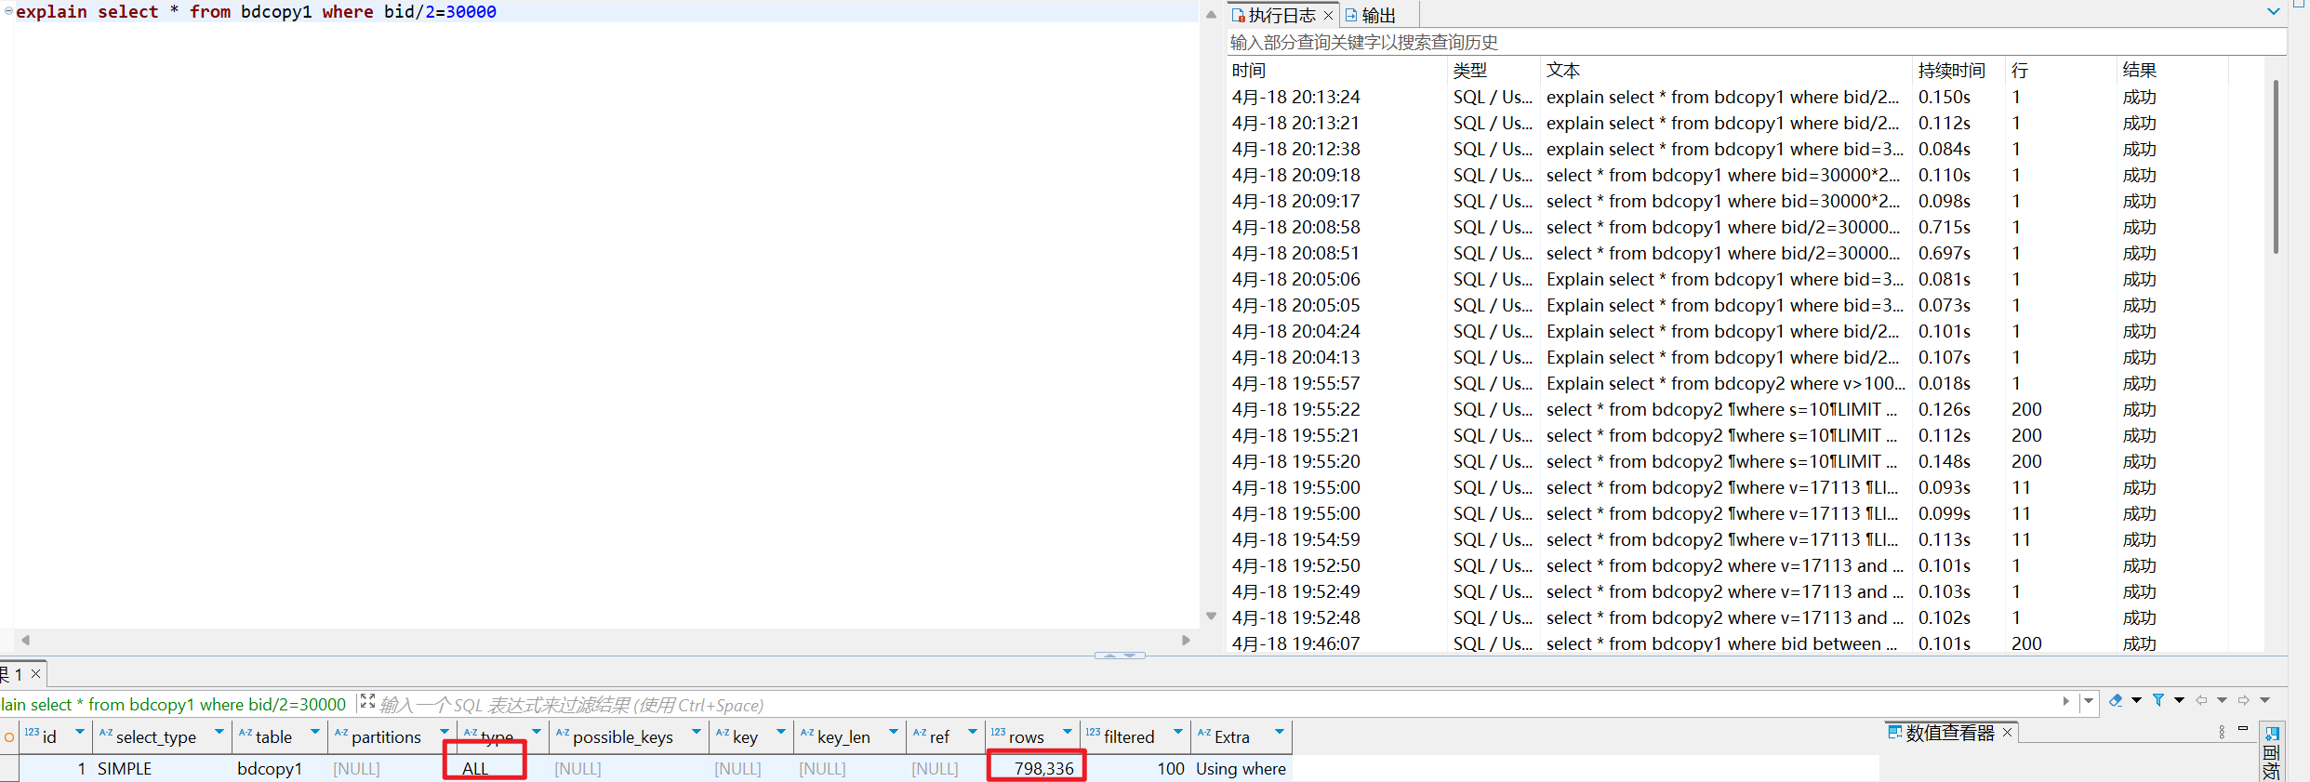This screenshot has width=2310, height=782.
Task: Select log entry at 4月-18 20:13:24
Action: [x=1748, y=97]
